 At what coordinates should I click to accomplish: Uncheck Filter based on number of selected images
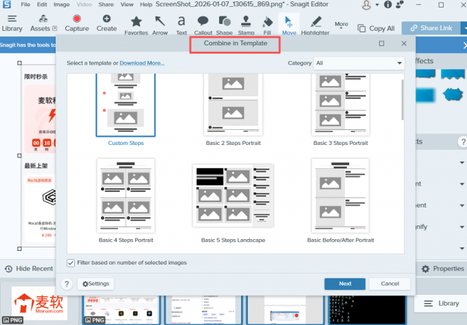point(71,262)
